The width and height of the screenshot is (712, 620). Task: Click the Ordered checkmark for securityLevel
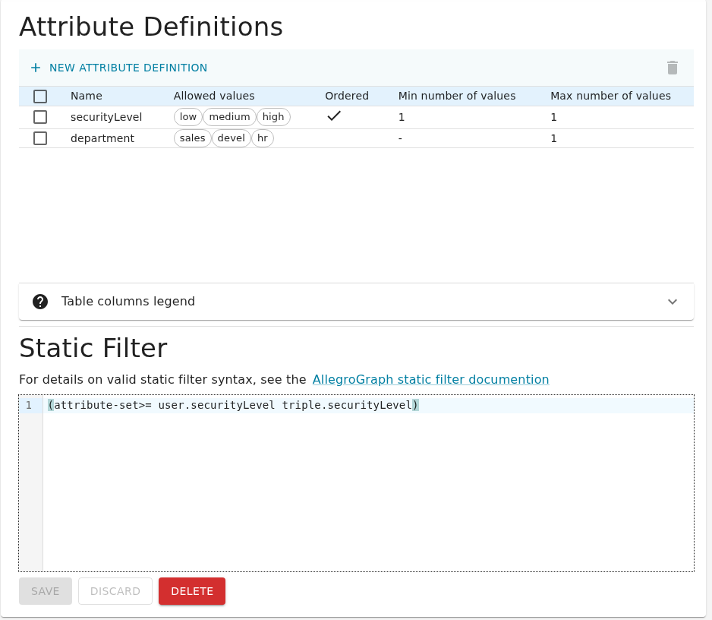pos(334,116)
